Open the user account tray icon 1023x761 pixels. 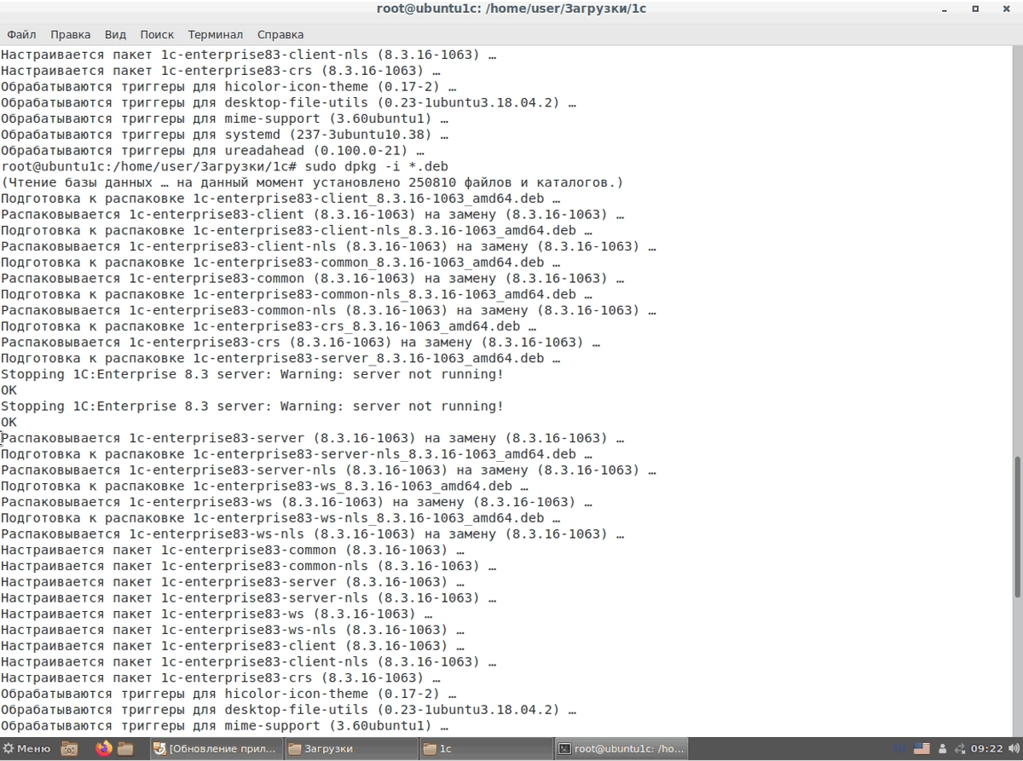(x=943, y=749)
